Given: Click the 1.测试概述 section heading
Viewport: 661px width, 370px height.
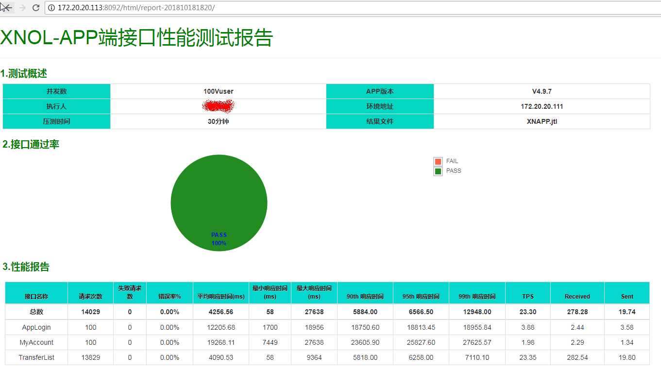Looking at the screenshot, I should [24, 74].
